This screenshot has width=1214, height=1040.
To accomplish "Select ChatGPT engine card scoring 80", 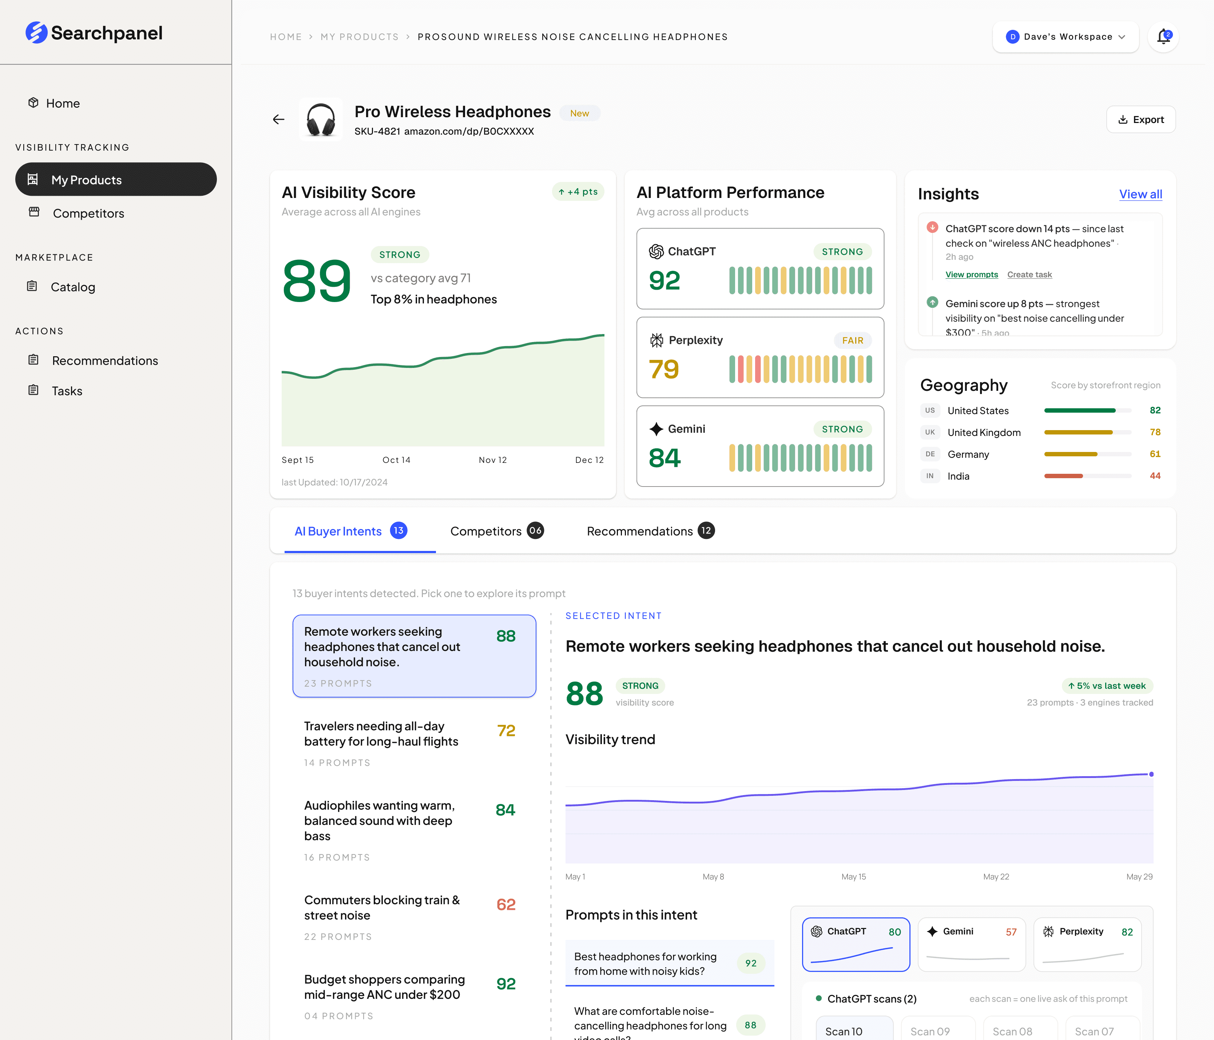I will 856,945.
